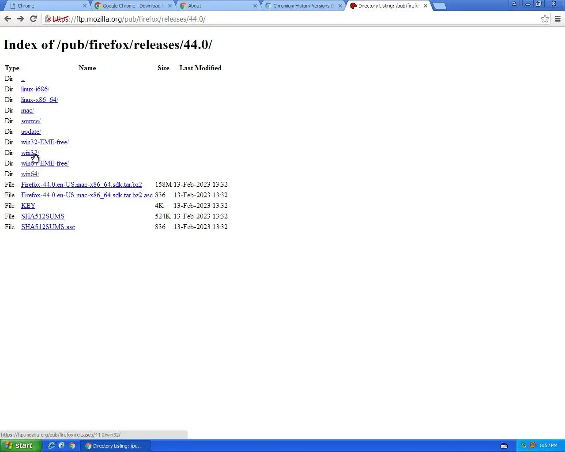The image size is (565, 452).
Task: Open the mac/ directory
Action: click(x=27, y=110)
